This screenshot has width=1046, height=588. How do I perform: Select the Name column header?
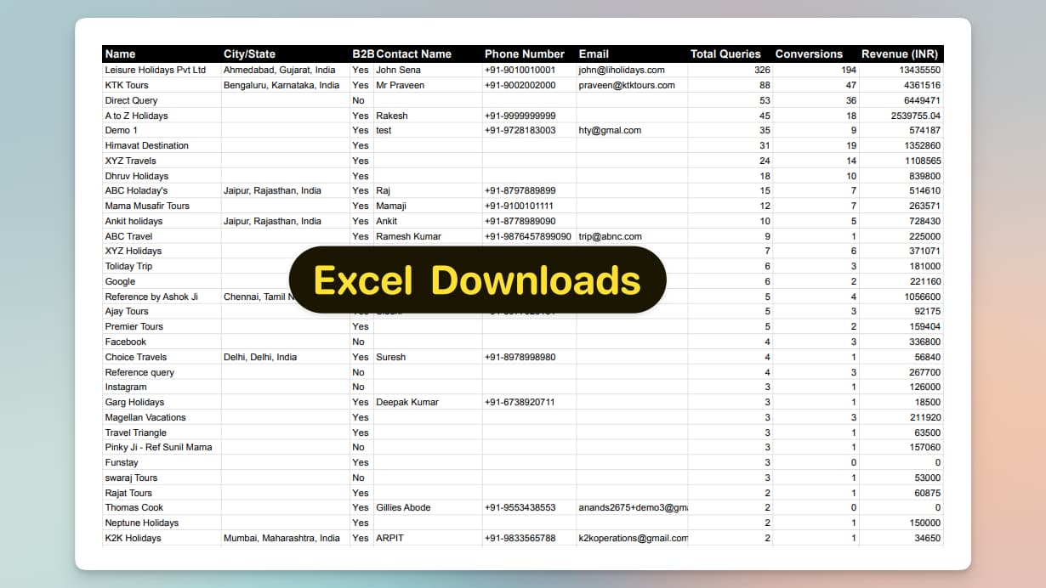coord(120,54)
